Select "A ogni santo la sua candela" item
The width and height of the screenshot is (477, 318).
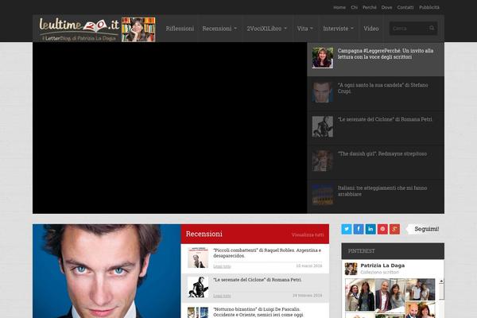[x=376, y=94]
